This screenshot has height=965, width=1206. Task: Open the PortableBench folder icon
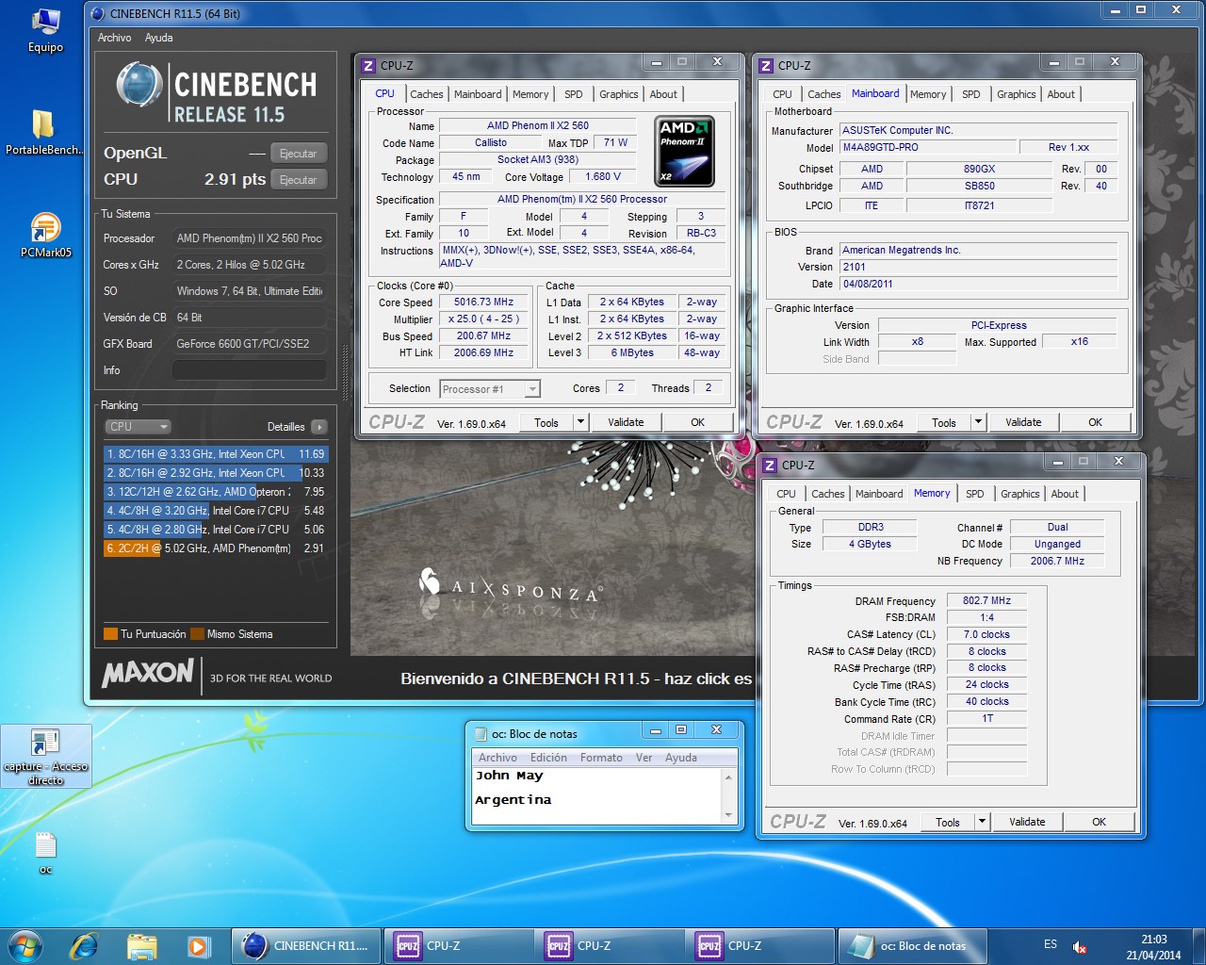[43, 132]
